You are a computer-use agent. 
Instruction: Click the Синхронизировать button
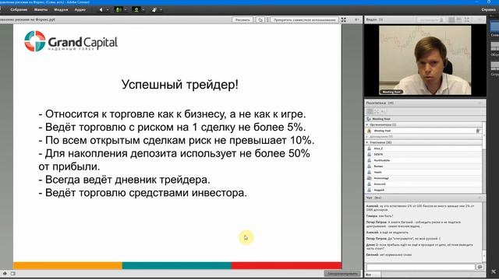point(342,273)
